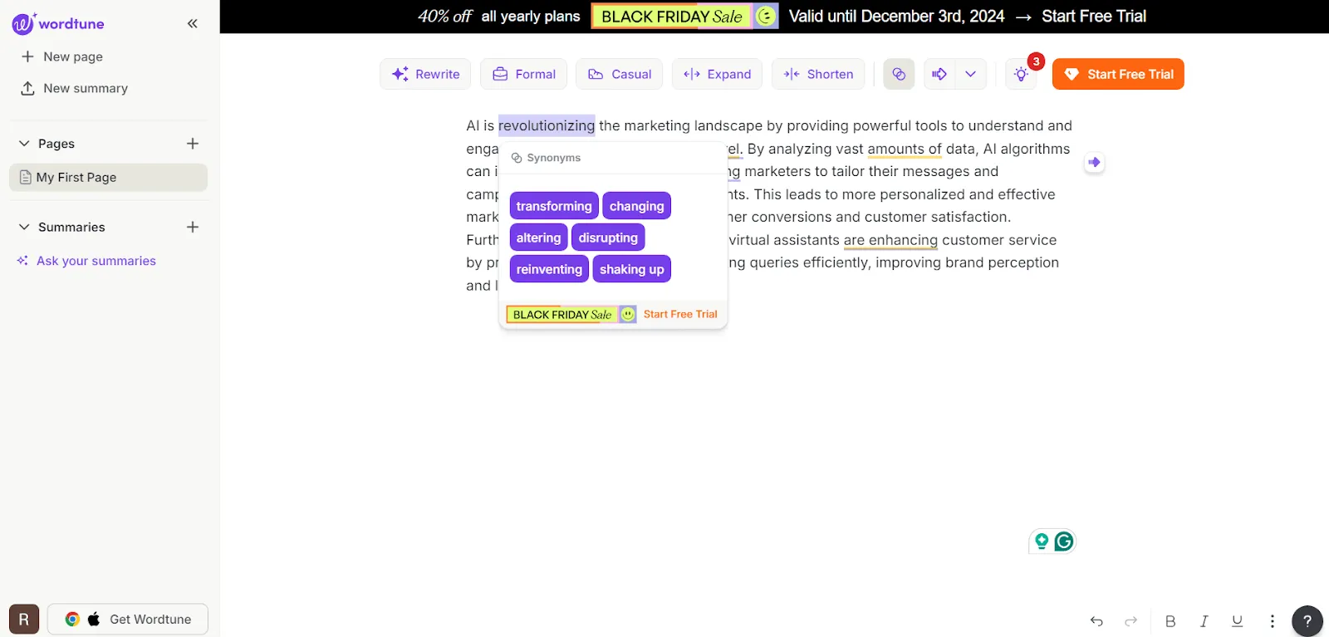Viewport: 1329px width, 637px height.
Task: Redo the last edit
Action: 1130,621
